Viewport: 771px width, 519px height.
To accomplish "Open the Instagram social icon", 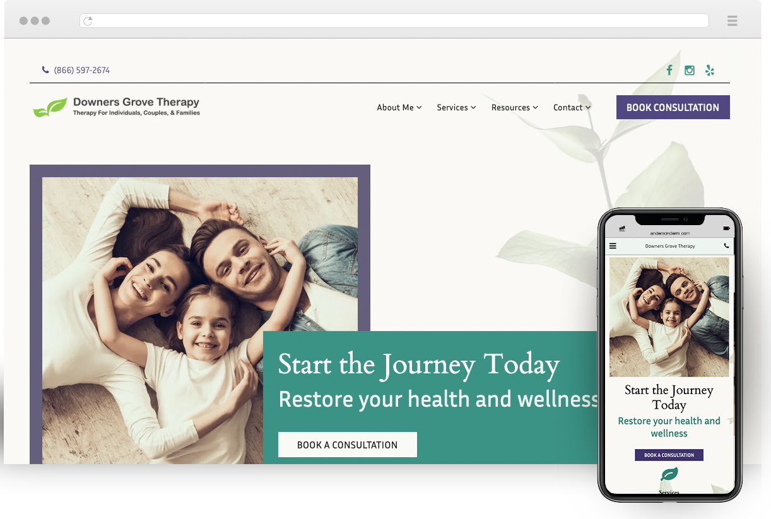I will (690, 71).
